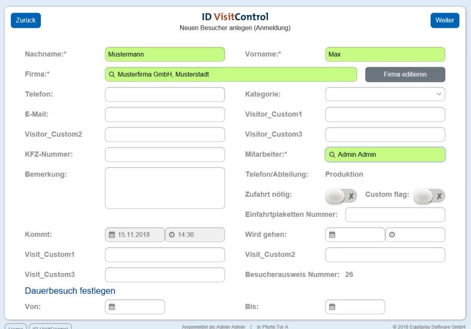Click clock icon in Wird gehen time field
The image size is (471, 329).
pos(392,235)
